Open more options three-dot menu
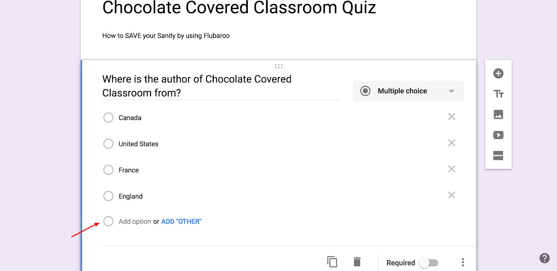 [463, 262]
